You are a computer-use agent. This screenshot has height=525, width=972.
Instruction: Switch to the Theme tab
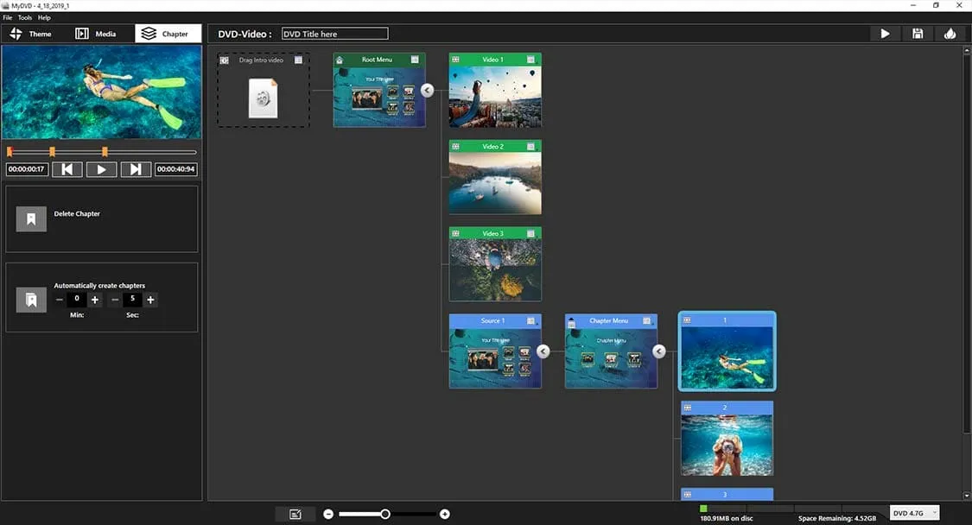[x=31, y=34]
